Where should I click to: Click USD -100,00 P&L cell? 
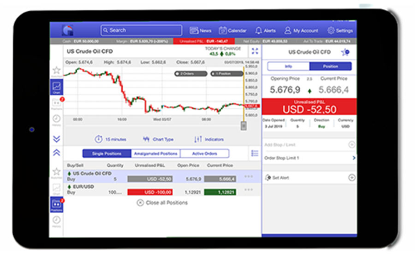(150, 192)
